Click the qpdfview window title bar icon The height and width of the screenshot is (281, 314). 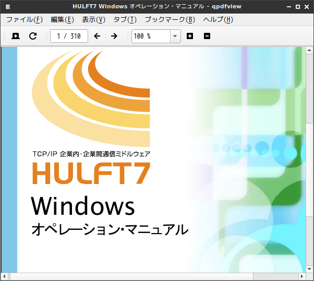point(8,7)
